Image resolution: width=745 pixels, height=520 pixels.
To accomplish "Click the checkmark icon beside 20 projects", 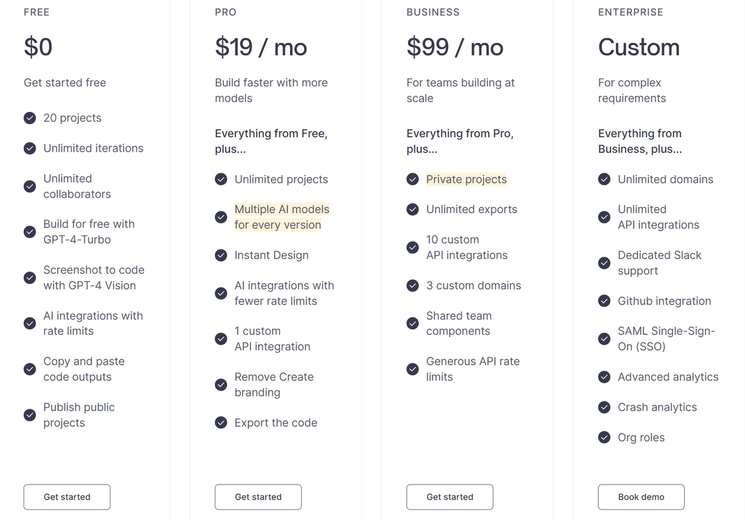I will tap(30, 118).
